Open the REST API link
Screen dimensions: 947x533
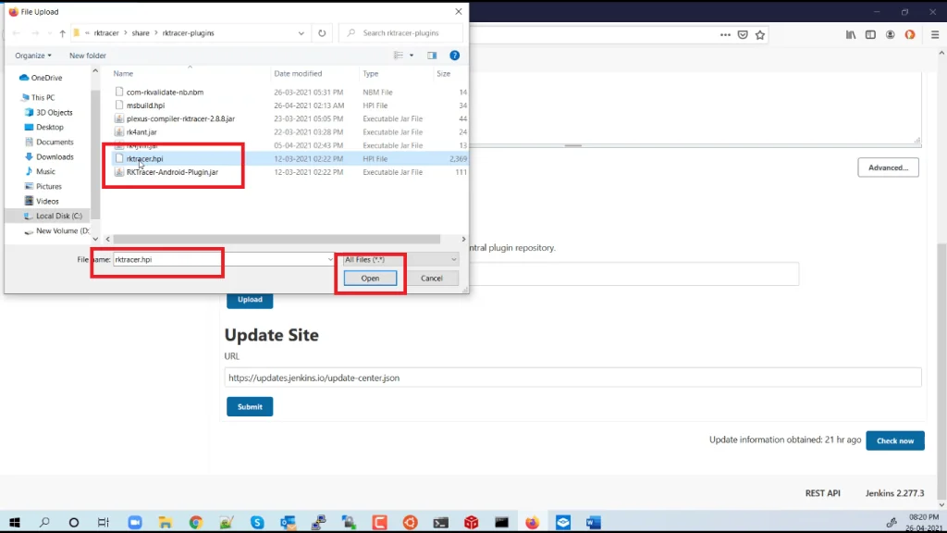tap(822, 494)
